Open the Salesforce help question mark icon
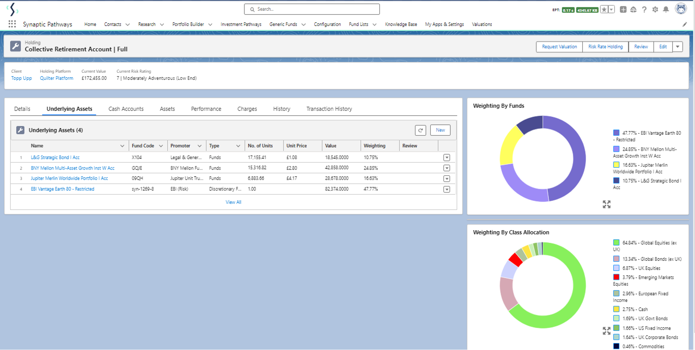 click(644, 9)
